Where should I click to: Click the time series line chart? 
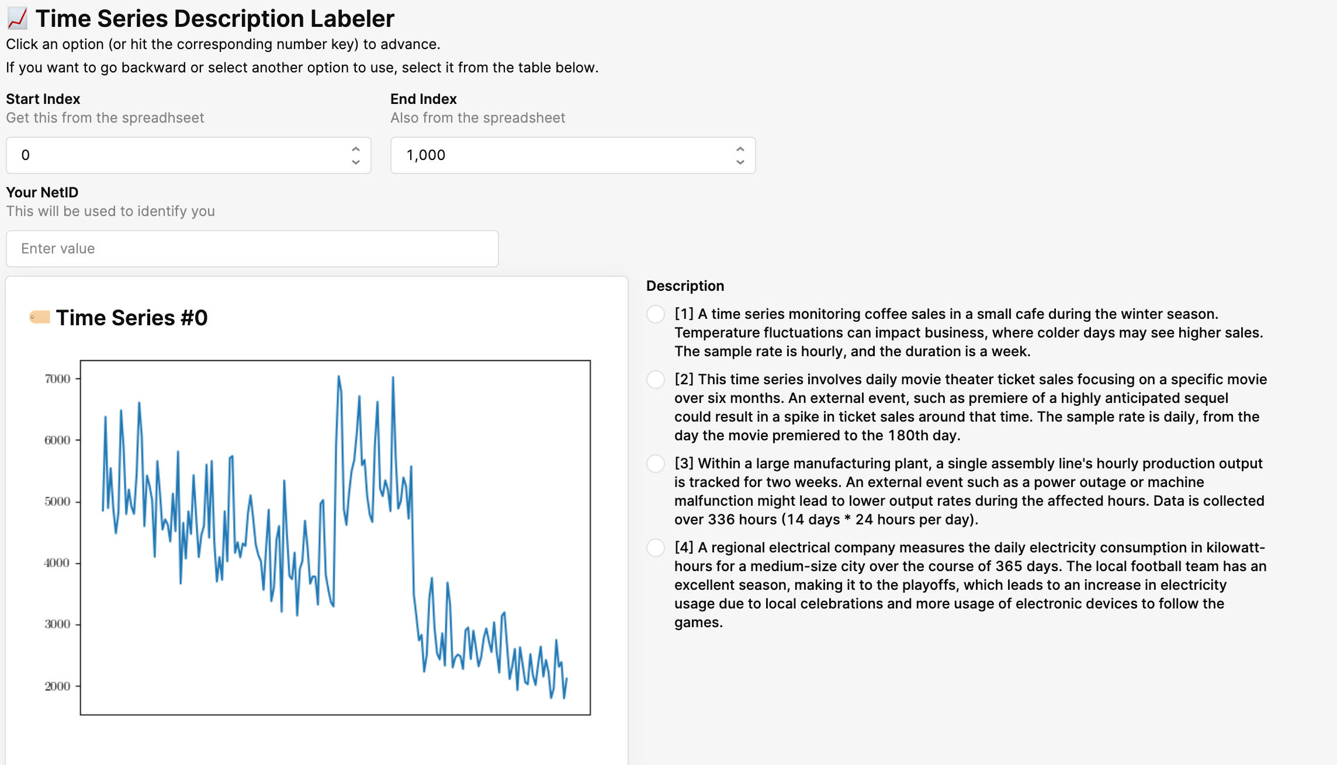(x=335, y=537)
